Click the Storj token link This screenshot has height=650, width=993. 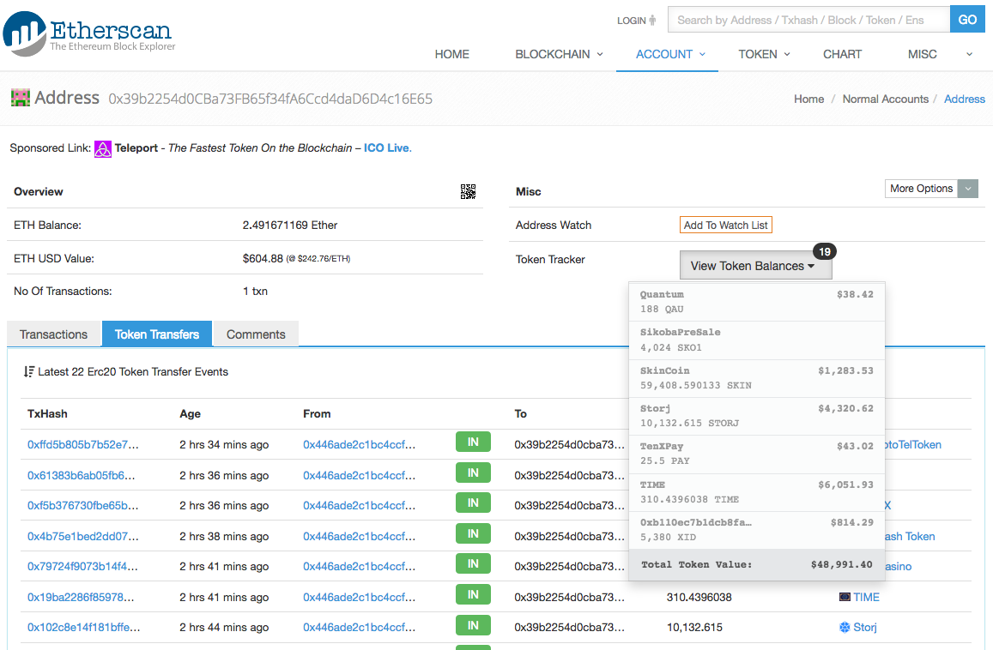coord(864,627)
